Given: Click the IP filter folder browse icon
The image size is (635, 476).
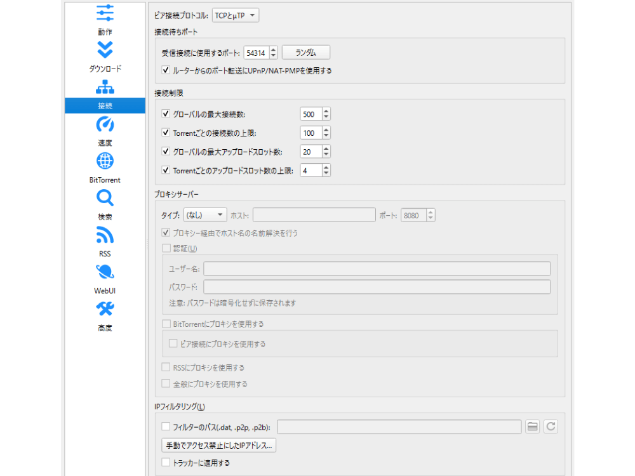Looking at the screenshot, I should tap(533, 427).
